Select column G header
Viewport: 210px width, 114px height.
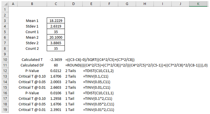pos(127,4)
